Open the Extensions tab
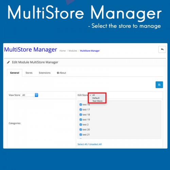This screenshot has height=170, width=170. click(x=45, y=73)
